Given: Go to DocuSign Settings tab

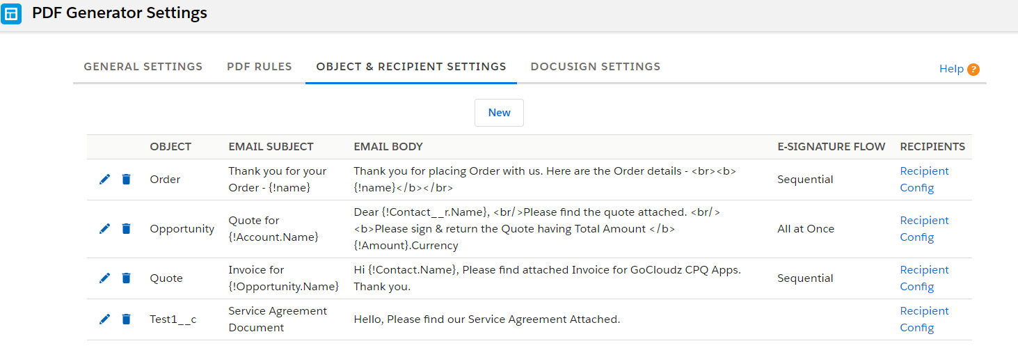Looking at the screenshot, I should [x=596, y=67].
